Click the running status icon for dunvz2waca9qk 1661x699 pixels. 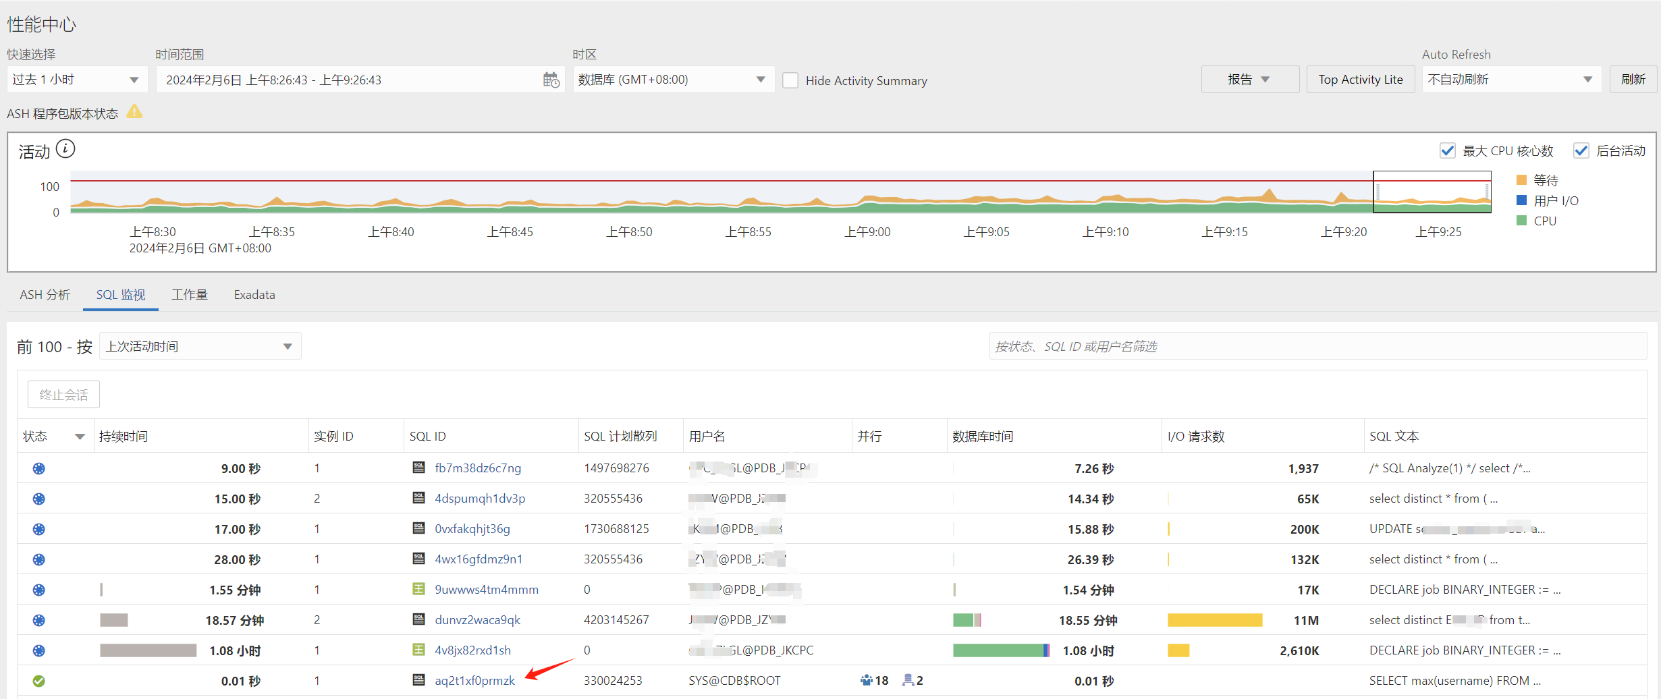[39, 620]
